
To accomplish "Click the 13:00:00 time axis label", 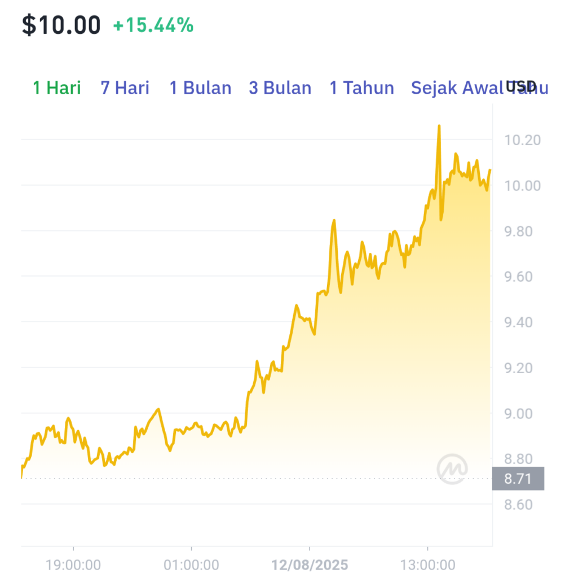I will (x=427, y=564).
